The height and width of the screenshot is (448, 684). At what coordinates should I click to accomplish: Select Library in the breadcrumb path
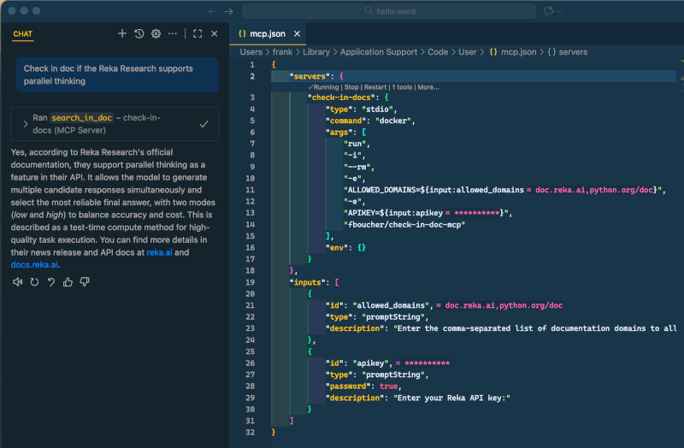(x=316, y=52)
